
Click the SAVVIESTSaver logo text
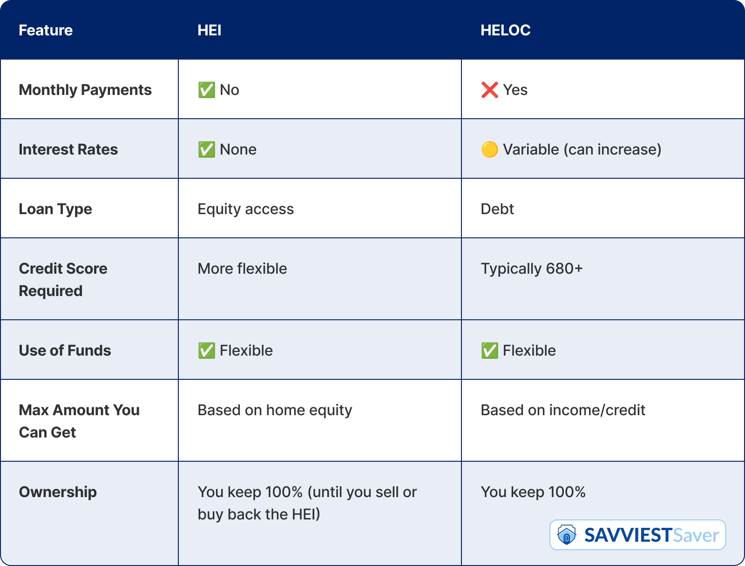pyautogui.click(x=651, y=535)
